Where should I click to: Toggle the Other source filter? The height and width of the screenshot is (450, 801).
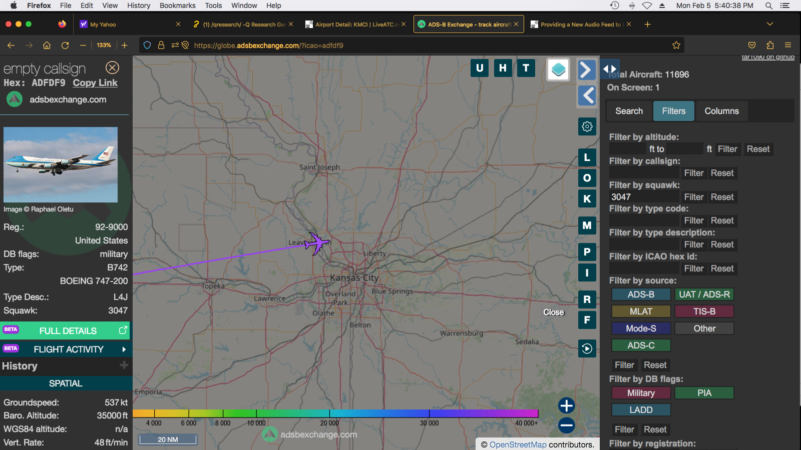point(704,328)
